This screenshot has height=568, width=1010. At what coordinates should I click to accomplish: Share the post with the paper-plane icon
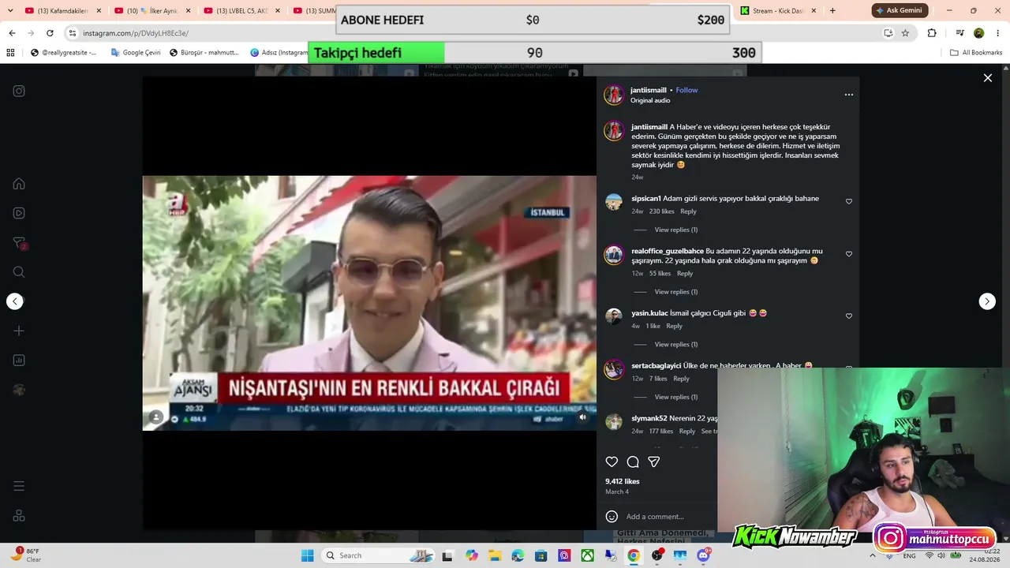654,461
